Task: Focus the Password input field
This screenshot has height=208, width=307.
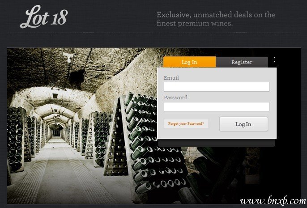Action: [x=217, y=106]
